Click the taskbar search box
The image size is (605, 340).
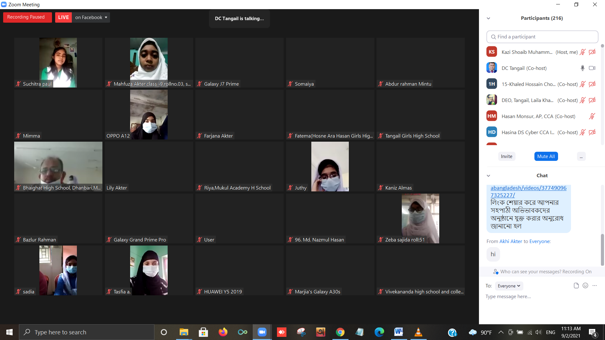pos(87,332)
